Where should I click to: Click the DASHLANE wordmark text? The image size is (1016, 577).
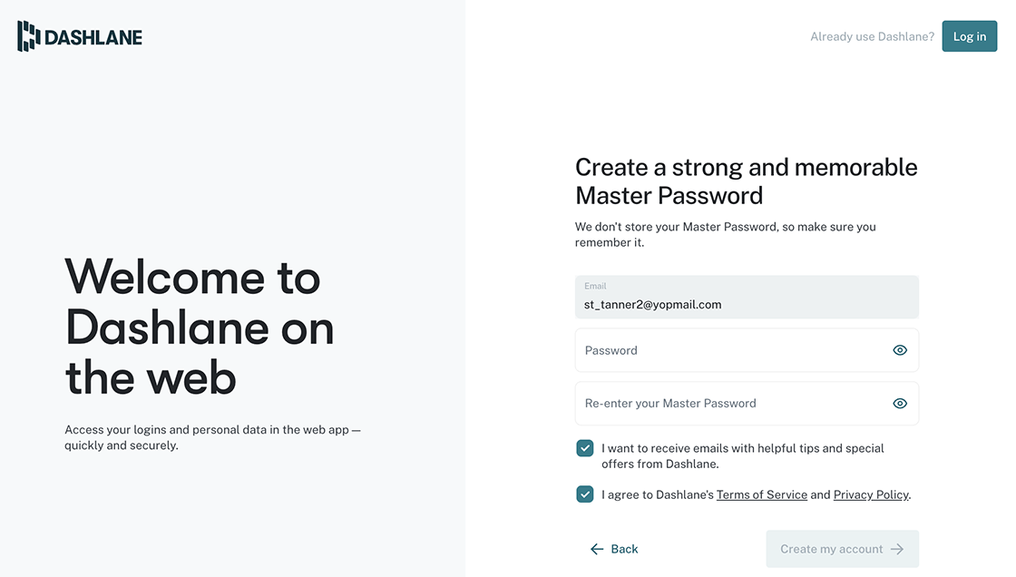pyautogui.click(x=93, y=37)
